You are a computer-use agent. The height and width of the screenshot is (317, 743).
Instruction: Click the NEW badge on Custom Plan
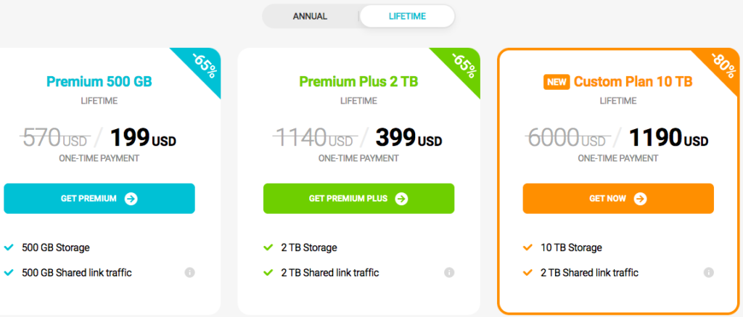pos(557,82)
